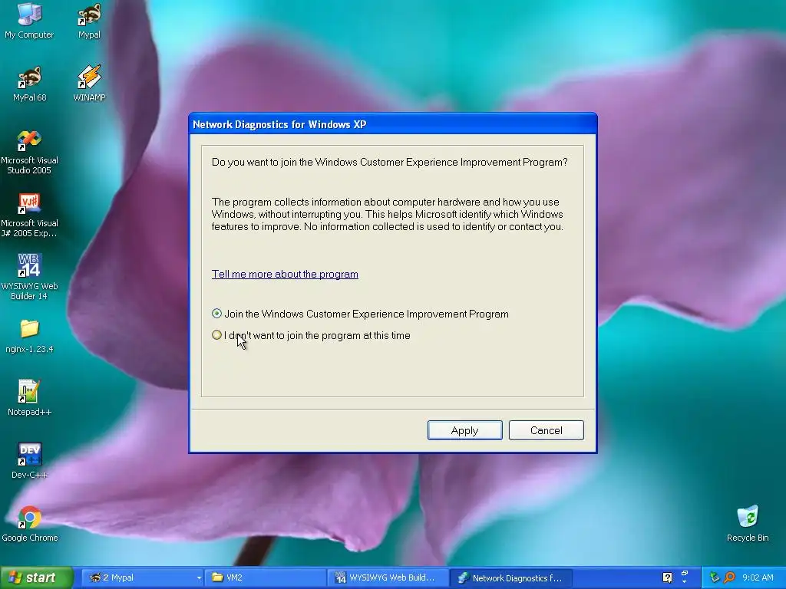Select the Mypal desktop shortcut
This screenshot has width=786, height=589.
click(89, 20)
